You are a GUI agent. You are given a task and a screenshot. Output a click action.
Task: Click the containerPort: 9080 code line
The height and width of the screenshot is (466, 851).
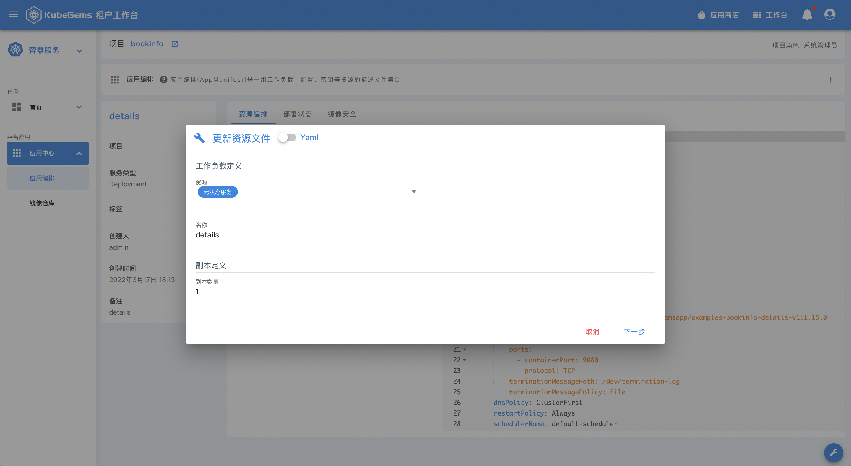pyautogui.click(x=558, y=360)
